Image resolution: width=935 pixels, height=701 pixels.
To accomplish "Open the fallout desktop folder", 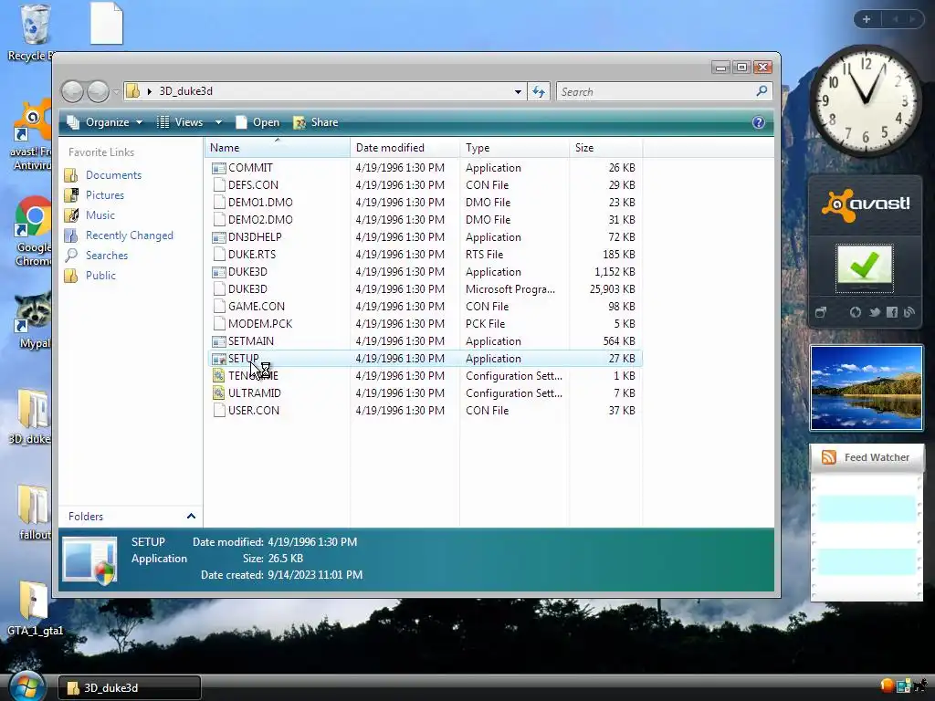I will [x=34, y=512].
